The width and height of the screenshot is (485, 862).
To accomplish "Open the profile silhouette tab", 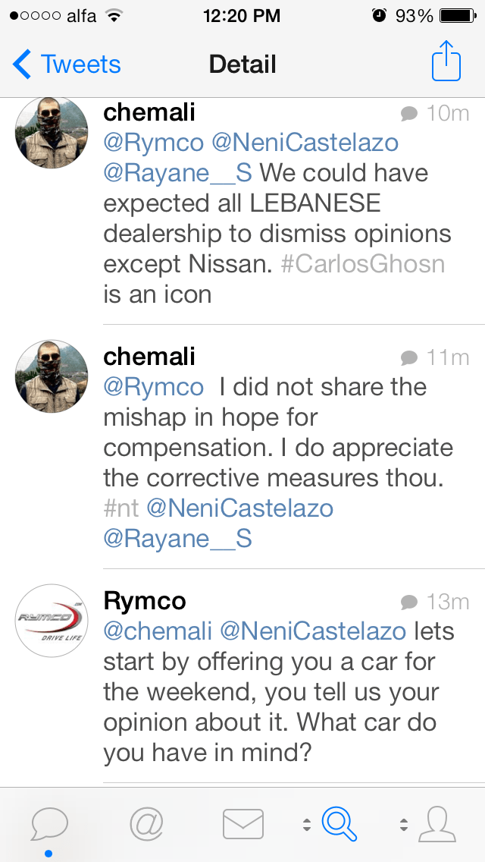I will click(436, 823).
